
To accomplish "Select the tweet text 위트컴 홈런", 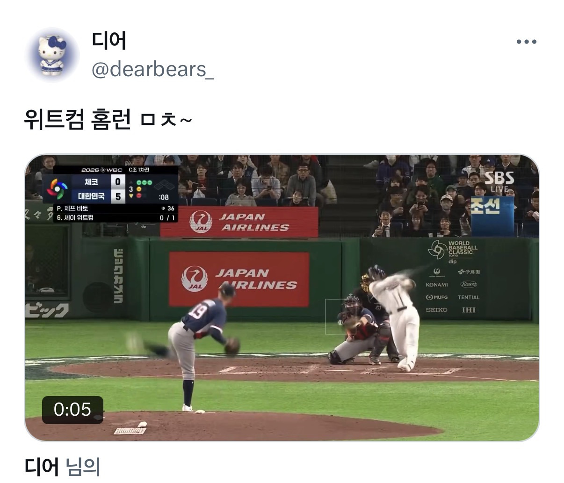I will (x=78, y=120).
